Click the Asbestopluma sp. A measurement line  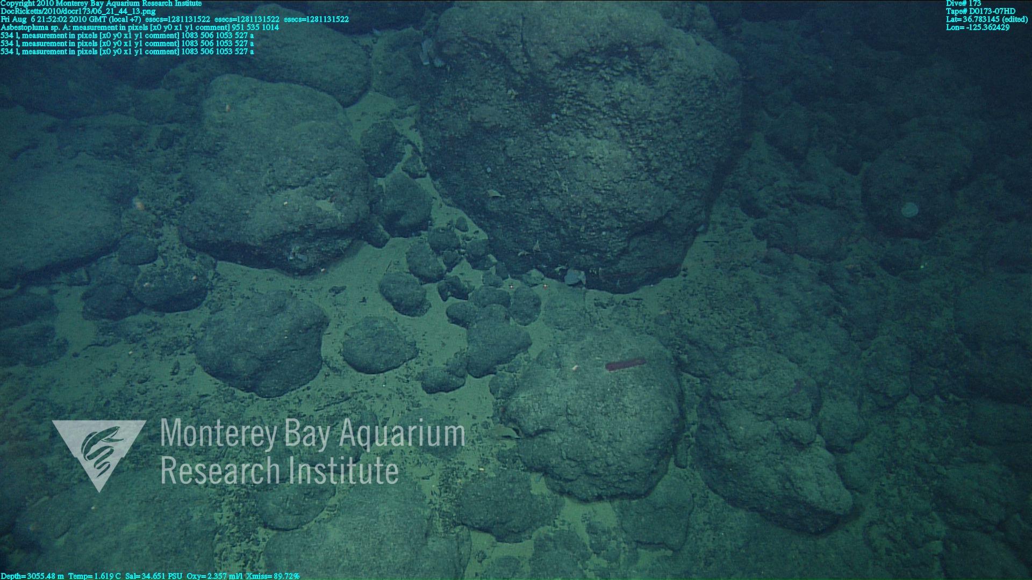click(140, 27)
